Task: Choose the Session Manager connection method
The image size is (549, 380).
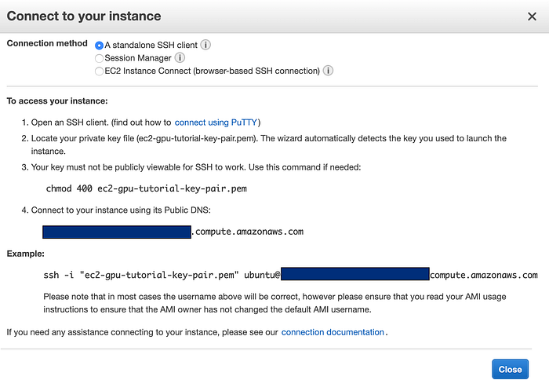Action: [x=99, y=58]
